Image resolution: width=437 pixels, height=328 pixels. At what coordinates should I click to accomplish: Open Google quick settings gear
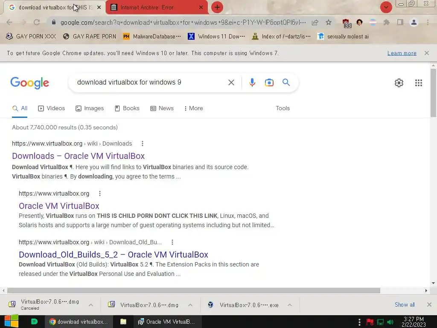[399, 83]
